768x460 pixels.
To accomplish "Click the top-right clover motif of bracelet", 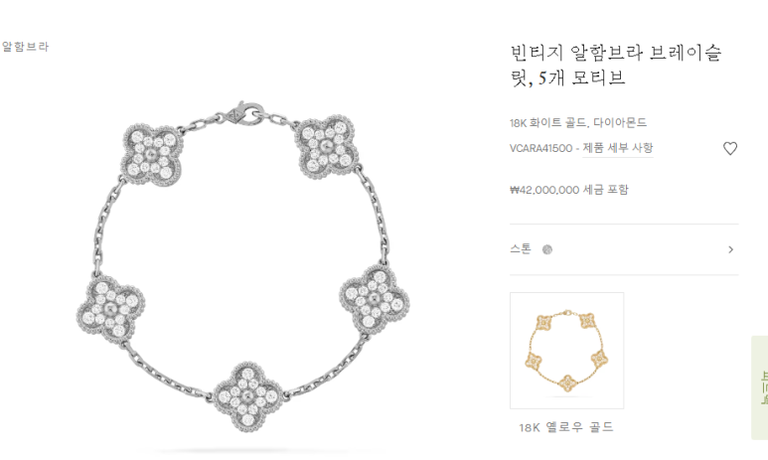I will tap(325, 146).
